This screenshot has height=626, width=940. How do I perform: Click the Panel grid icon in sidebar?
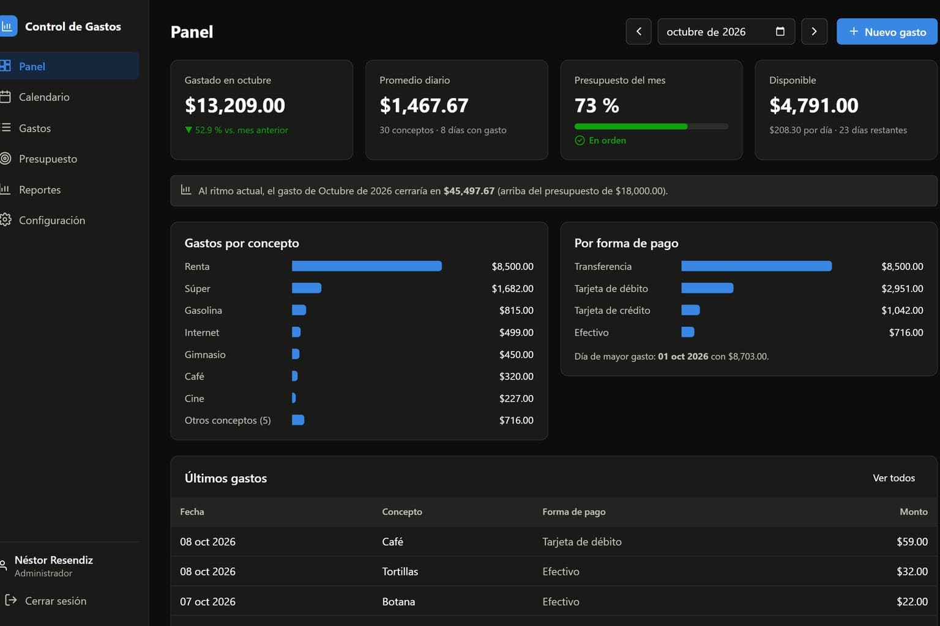click(6, 65)
